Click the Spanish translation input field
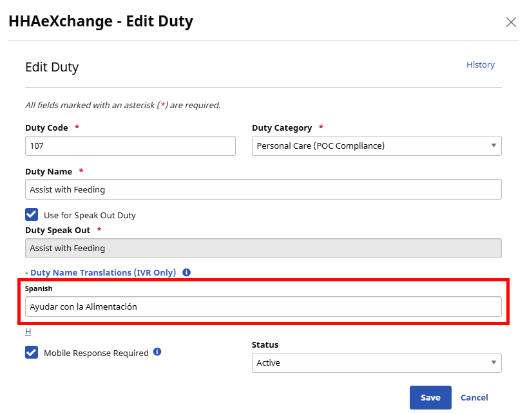The height and width of the screenshot is (414, 527). [x=263, y=306]
